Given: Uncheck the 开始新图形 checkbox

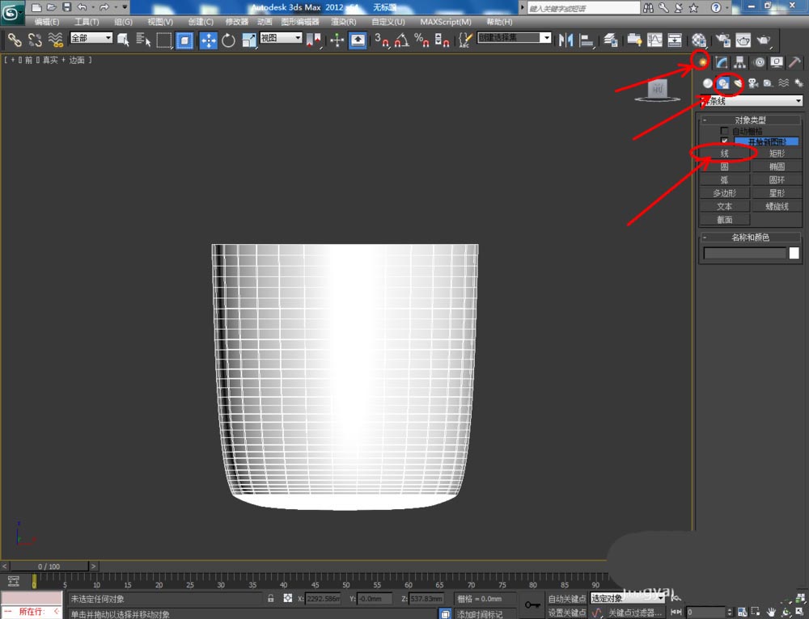Looking at the screenshot, I should point(725,141).
